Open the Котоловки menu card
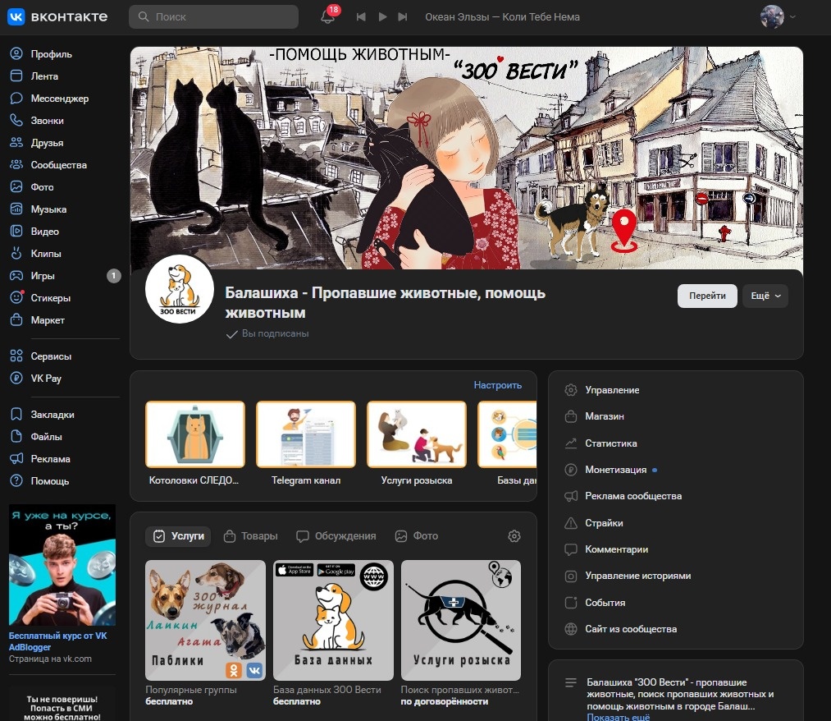 tap(195, 443)
